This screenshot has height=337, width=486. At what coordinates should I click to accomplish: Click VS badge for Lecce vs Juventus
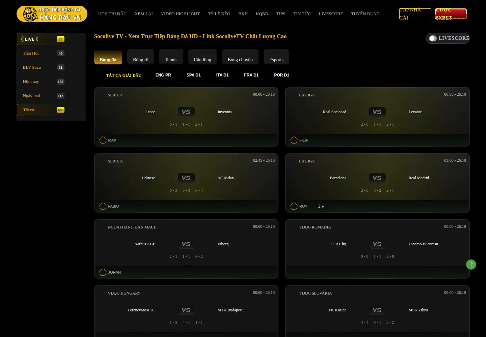(x=186, y=112)
